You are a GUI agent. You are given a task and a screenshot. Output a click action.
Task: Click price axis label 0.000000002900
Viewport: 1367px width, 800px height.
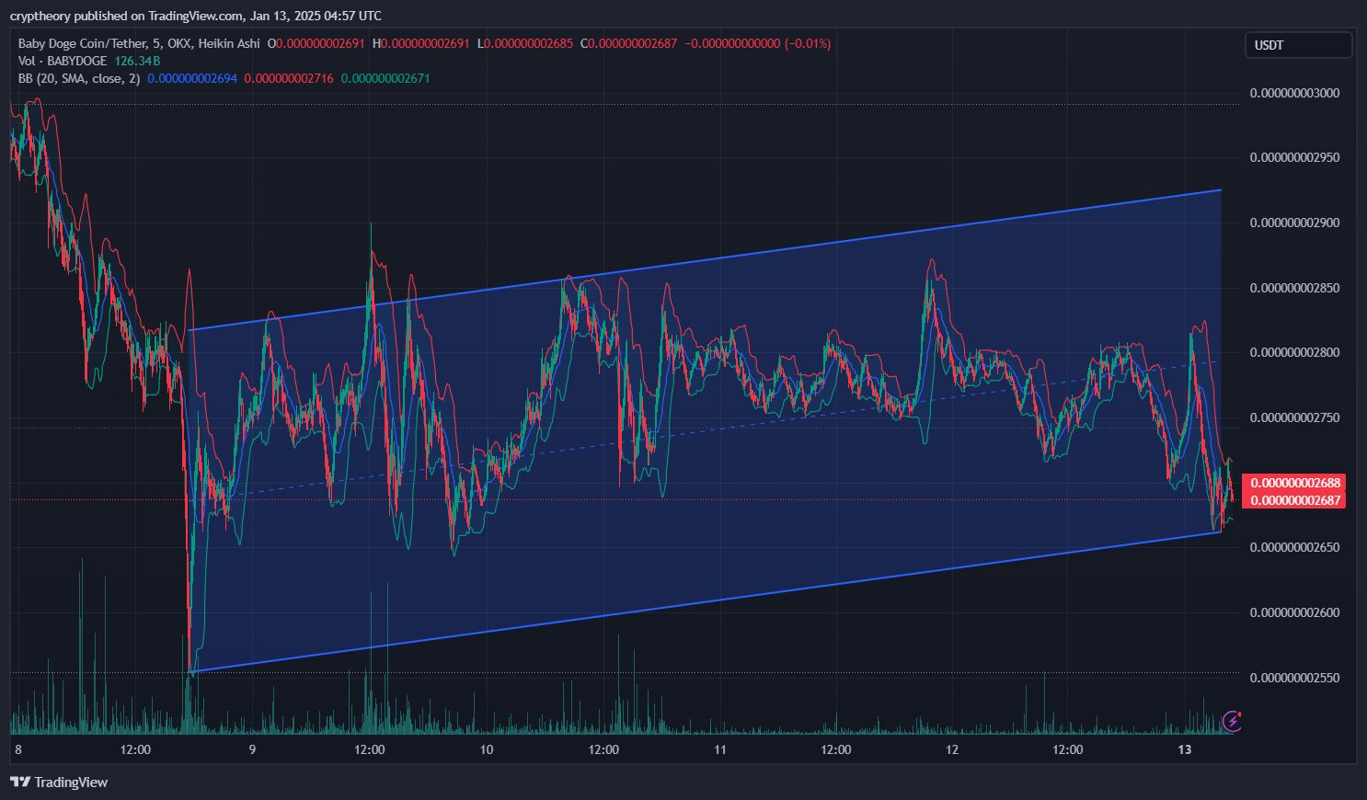click(x=1294, y=223)
